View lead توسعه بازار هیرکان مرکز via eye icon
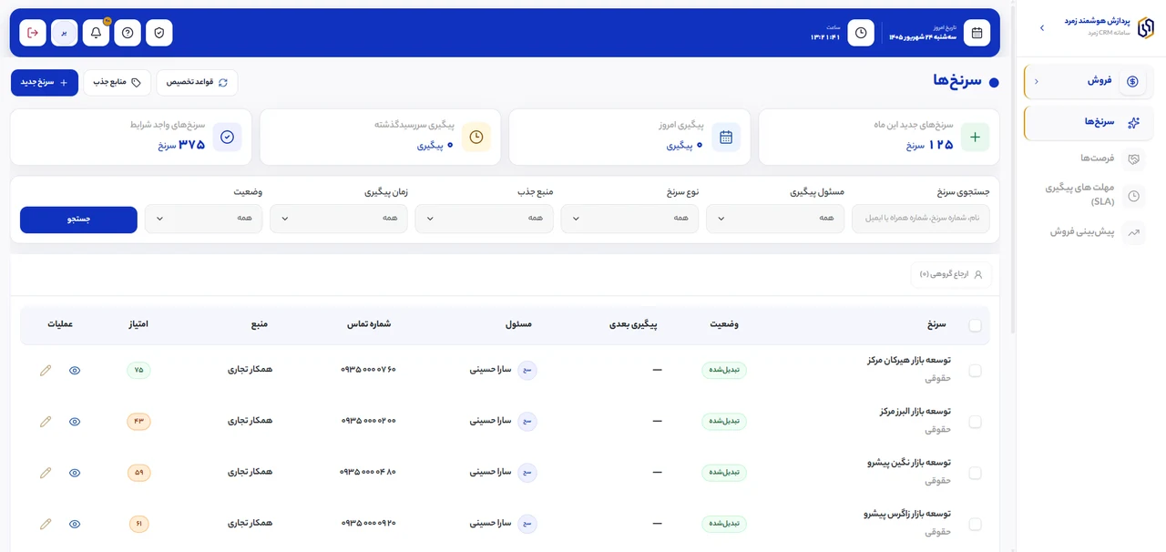 pos(75,370)
